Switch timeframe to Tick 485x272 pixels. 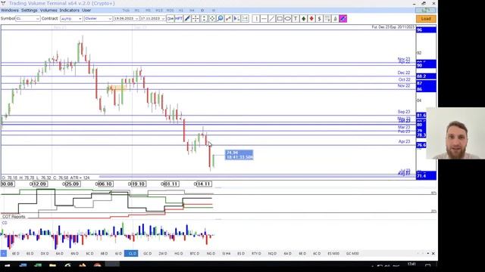126,11
